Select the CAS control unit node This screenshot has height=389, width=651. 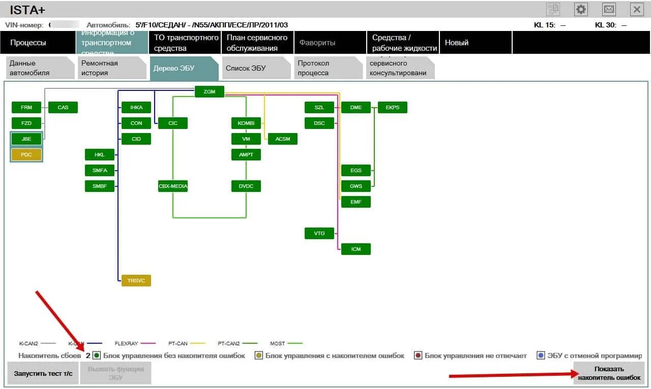click(x=63, y=108)
